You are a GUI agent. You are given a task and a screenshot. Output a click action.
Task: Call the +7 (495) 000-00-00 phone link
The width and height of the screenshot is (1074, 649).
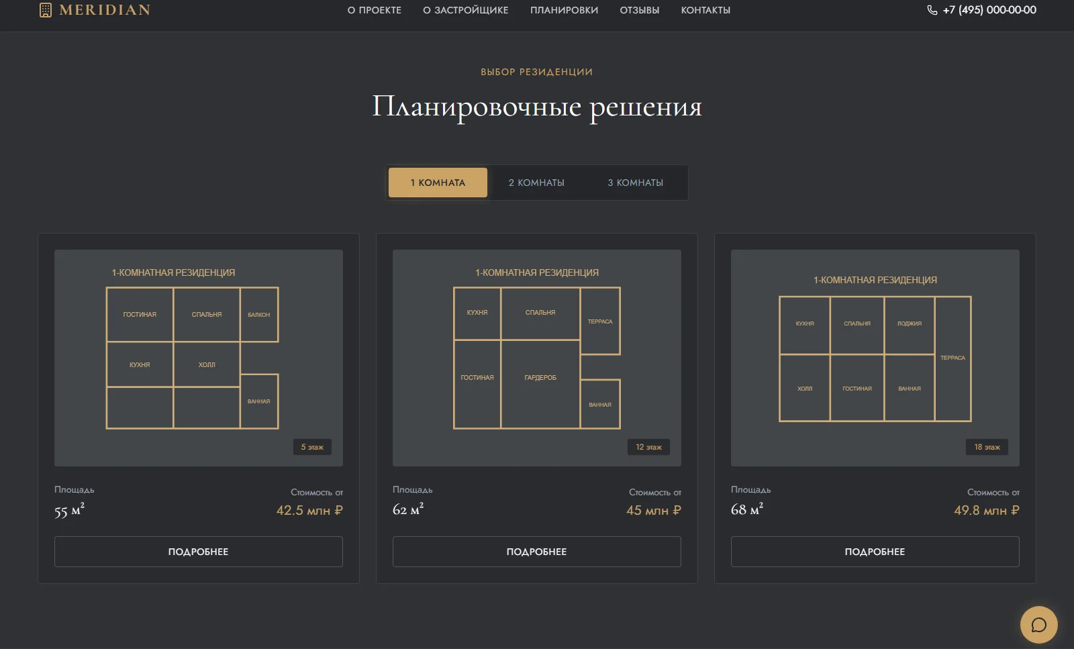click(989, 10)
